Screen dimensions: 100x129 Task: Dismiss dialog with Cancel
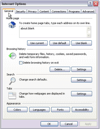(x=69, y=124)
